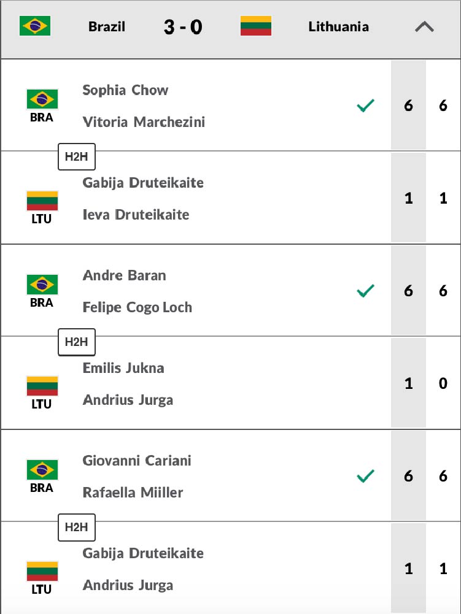
Task: Open Felipe Cogo Loch player profile
Action: (x=137, y=307)
